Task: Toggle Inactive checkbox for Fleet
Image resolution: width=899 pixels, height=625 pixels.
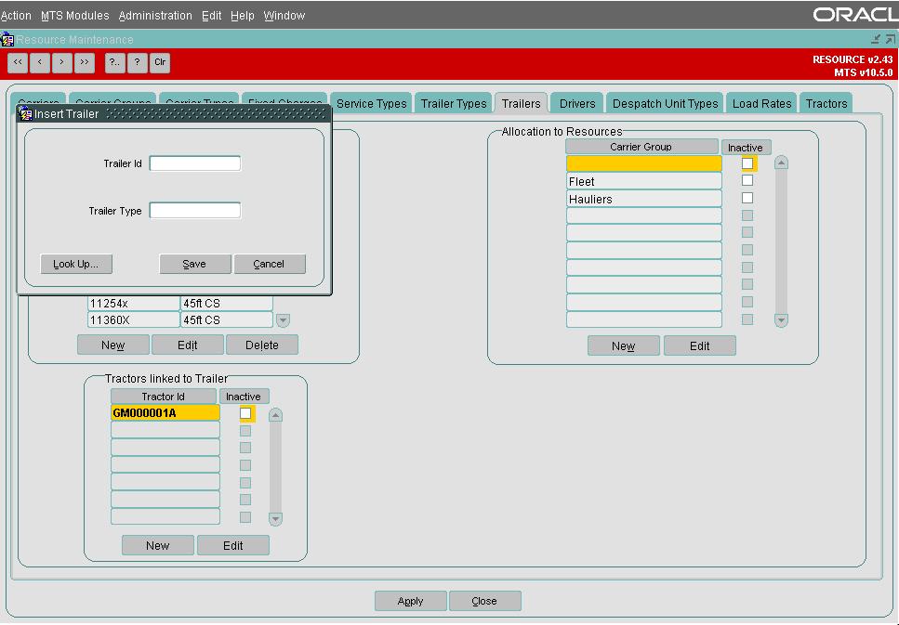Action: pyautogui.click(x=747, y=180)
